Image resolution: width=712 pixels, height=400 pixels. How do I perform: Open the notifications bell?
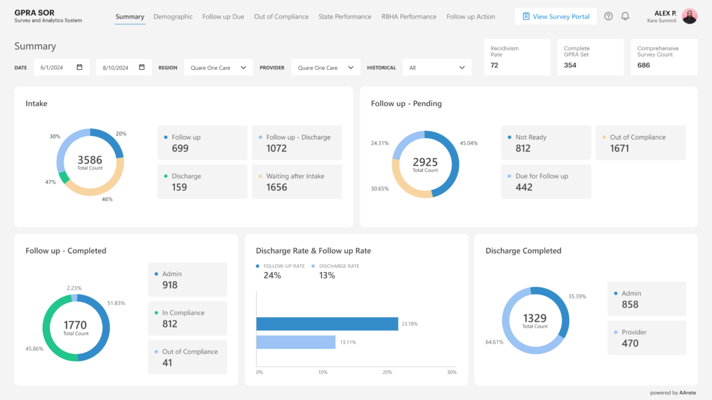coord(625,16)
